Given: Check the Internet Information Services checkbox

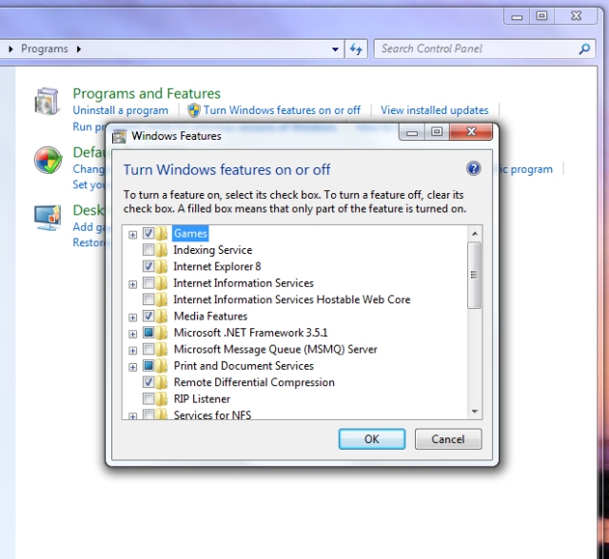Looking at the screenshot, I should [x=148, y=282].
